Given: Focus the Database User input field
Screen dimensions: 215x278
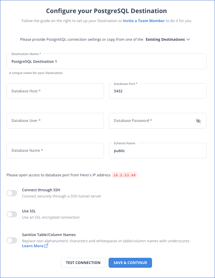Looking at the screenshot, I should point(55,121).
